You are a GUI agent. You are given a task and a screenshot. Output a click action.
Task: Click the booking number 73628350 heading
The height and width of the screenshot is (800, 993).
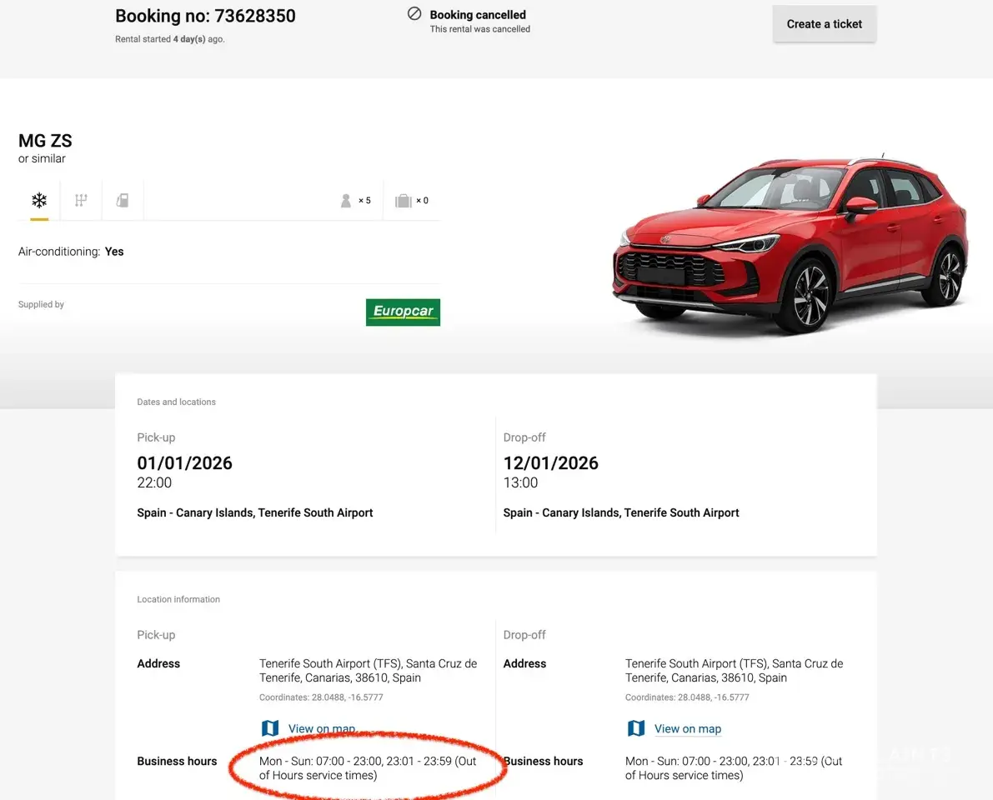(205, 16)
